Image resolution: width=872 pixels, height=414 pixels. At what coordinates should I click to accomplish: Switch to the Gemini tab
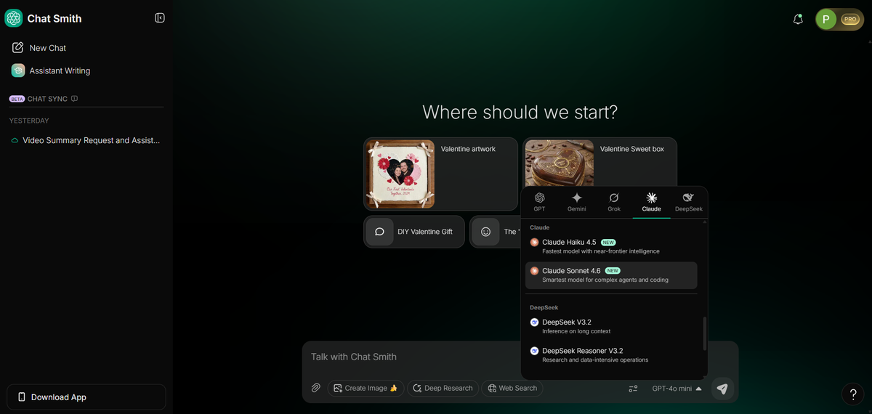pyautogui.click(x=577, y=203)
